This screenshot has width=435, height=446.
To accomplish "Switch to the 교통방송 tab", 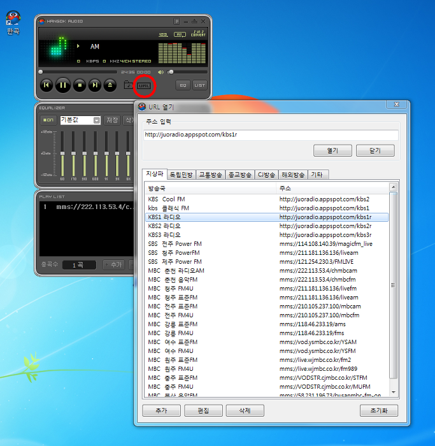I will (210, 175).
